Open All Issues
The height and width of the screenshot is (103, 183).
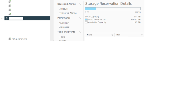tap(64, 9)
